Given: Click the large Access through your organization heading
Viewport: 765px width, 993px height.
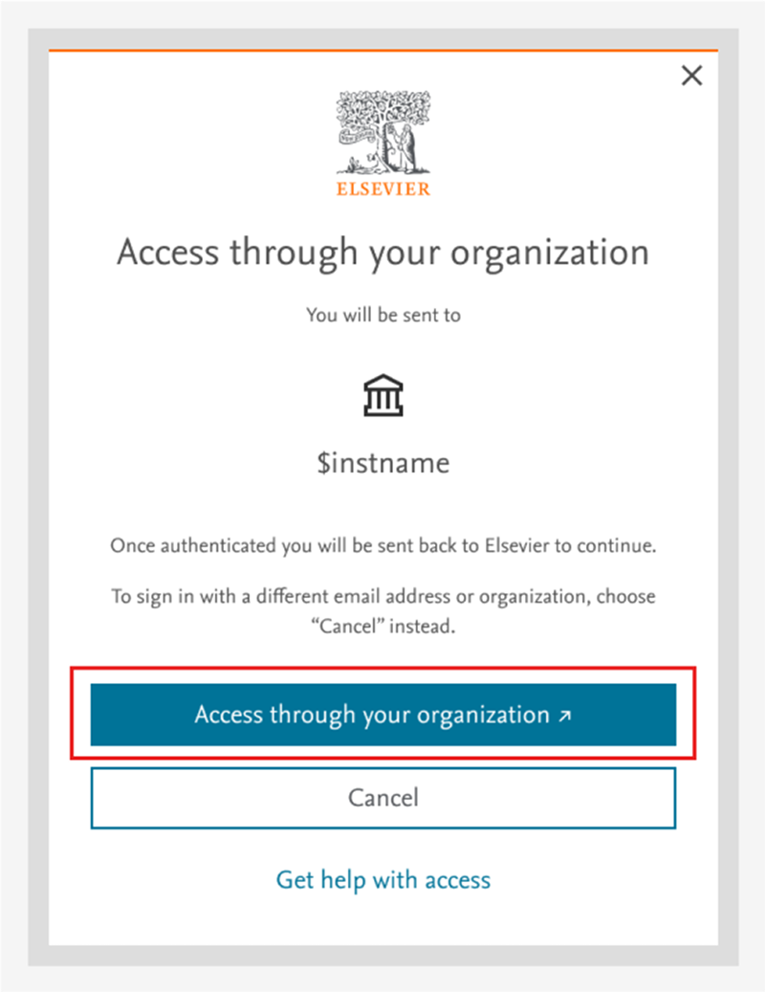Looking at the screenshot, I should [x=382, y=254].
